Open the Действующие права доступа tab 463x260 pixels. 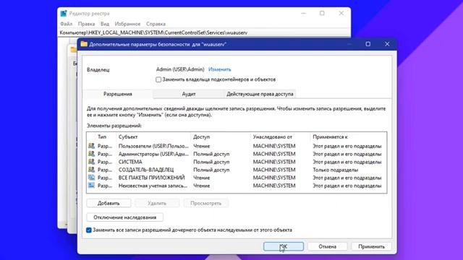(x=260, y=94)
